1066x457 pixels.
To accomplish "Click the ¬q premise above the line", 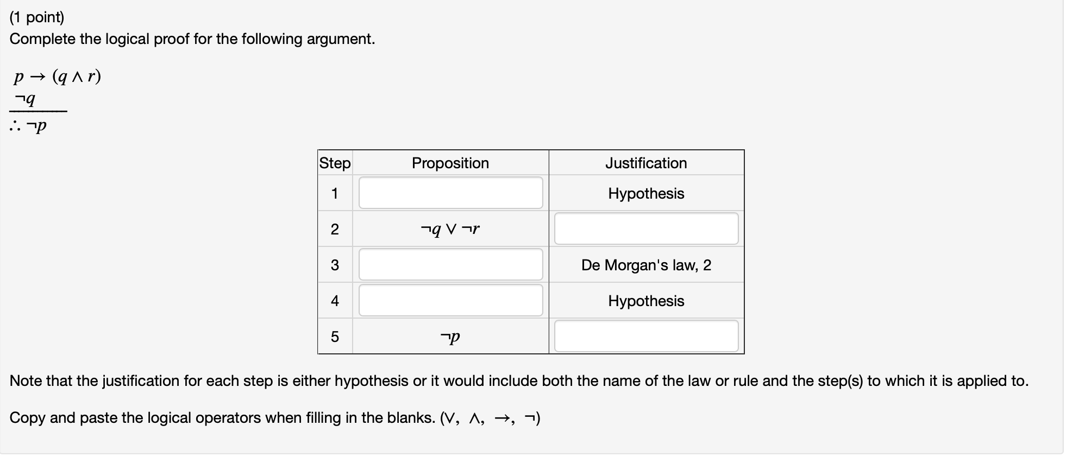I will (x=26, y=99).
